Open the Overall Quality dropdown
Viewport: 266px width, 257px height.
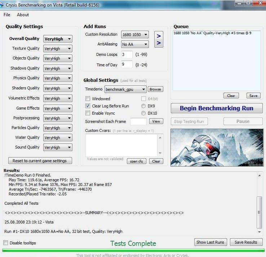[x=58, y=39]
